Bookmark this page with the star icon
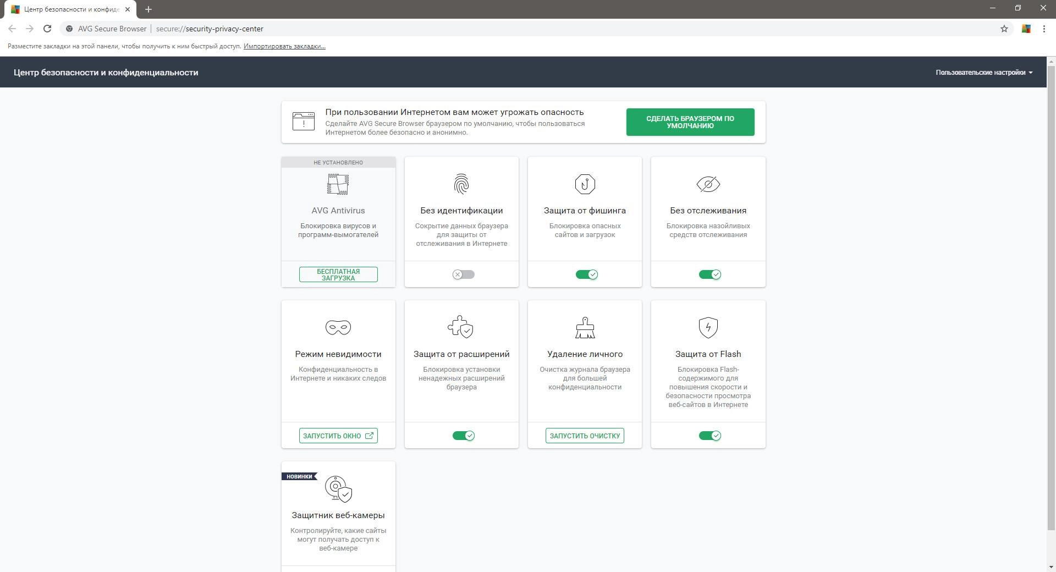Screen dimensions: 1056x572 click(x=1004, y=29)
